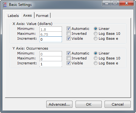Confirm settings with OK button
The height and width of the screenshot is (113, 136).
(89, 104)
